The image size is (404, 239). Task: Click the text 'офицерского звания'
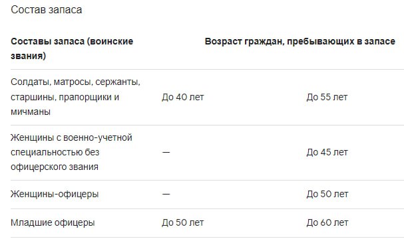coord(55,167)
